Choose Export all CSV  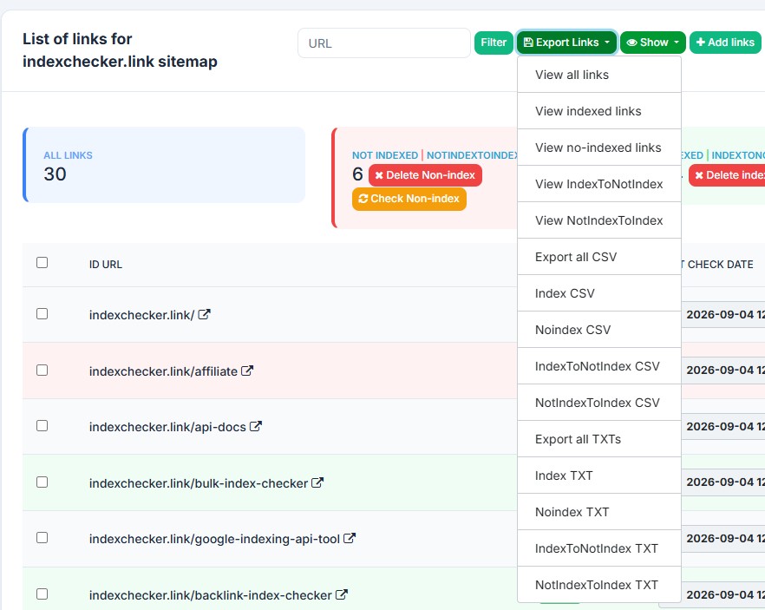pos(599,257)
